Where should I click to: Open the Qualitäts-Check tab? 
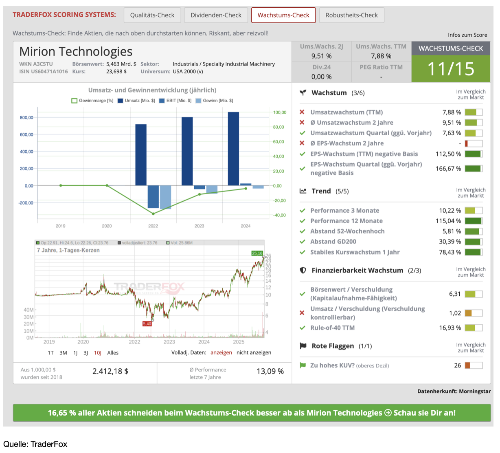coord(152,15)
